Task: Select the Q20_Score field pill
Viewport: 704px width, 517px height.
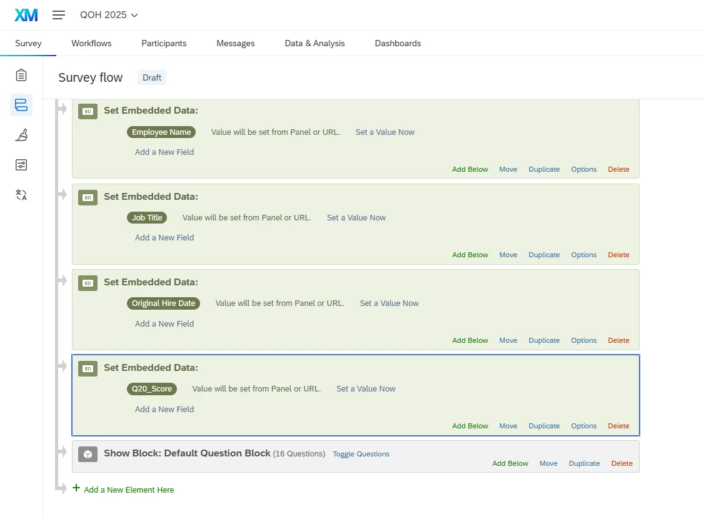Action: 152,389
